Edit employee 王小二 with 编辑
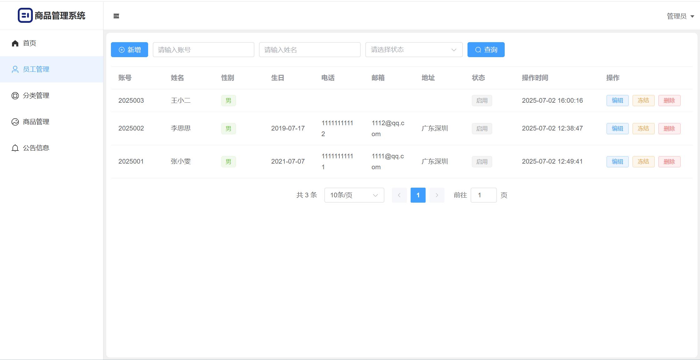This screenshot has width=700, height=360. coord(617,101)
